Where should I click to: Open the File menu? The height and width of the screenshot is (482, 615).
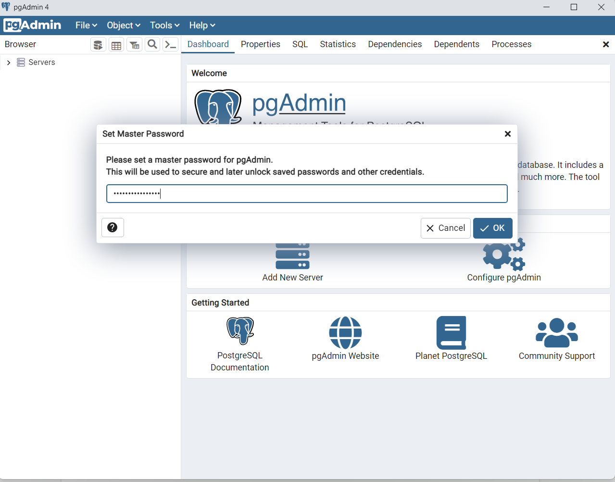click(x=87, y=25)
